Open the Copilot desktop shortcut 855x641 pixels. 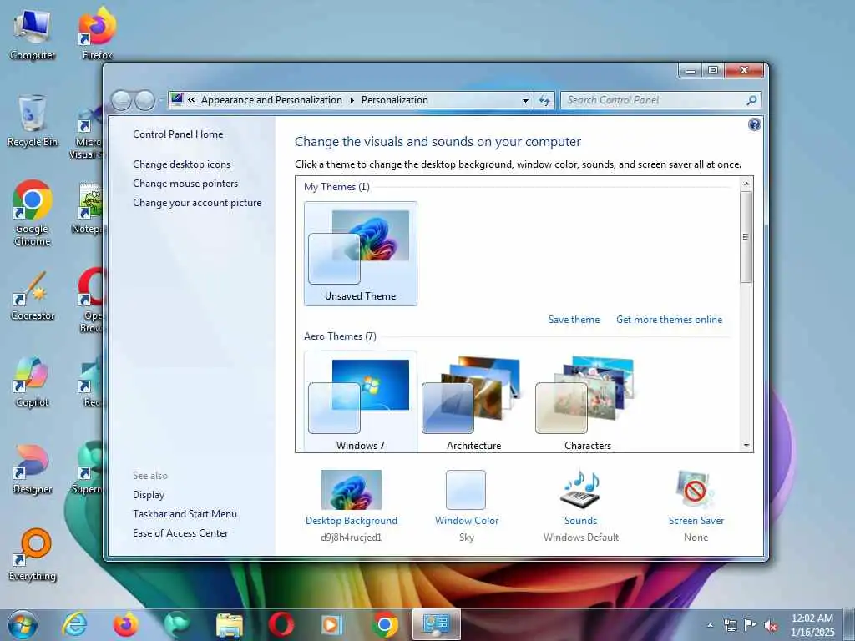pyautogui.click(x=33, y=382)
